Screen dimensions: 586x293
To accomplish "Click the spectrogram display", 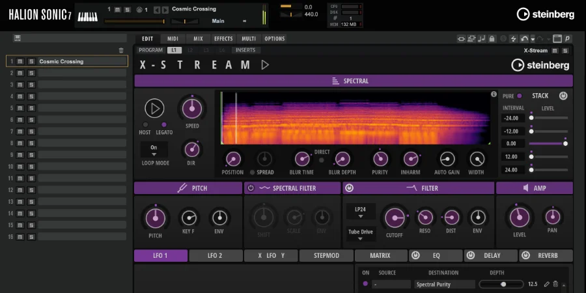I will [356, 118].
